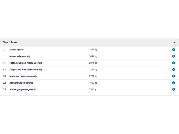Click the Gewichten section heading

(10, 42)
